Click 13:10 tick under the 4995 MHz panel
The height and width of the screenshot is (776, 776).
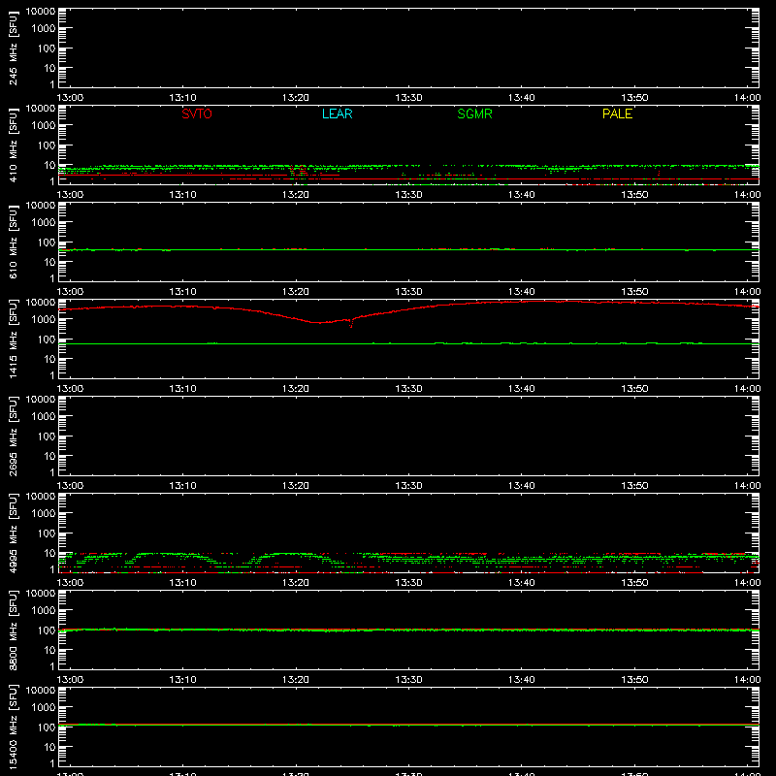[182, 583]
